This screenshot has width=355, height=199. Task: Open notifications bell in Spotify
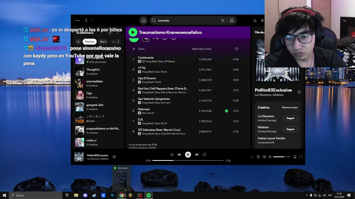tap(255, 20)
